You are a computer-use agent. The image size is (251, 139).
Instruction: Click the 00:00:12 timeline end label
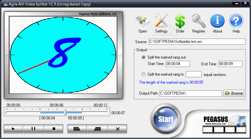(x=100, y=105)
